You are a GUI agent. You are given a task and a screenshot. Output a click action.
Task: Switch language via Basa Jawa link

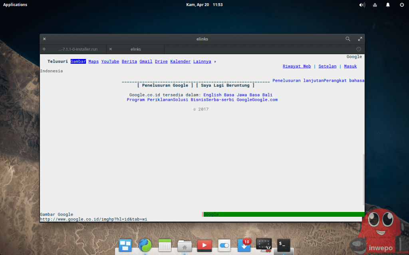tap(235, 95)
